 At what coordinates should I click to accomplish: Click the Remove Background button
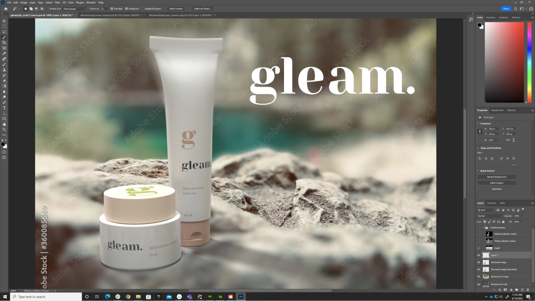(x=496, y=177)
